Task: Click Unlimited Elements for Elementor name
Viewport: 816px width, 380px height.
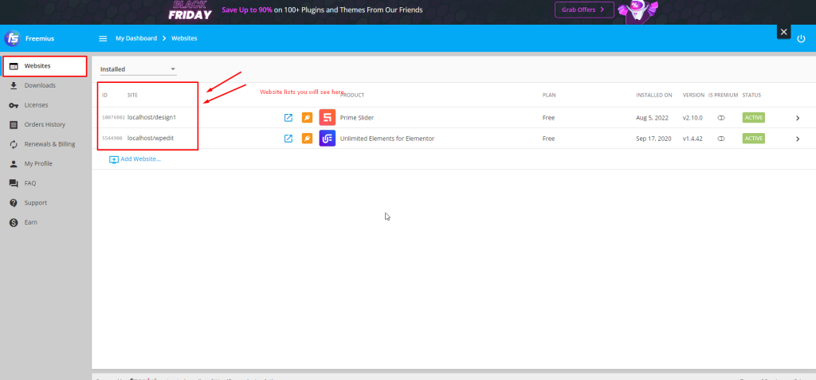Action: [x=387, y=139]
